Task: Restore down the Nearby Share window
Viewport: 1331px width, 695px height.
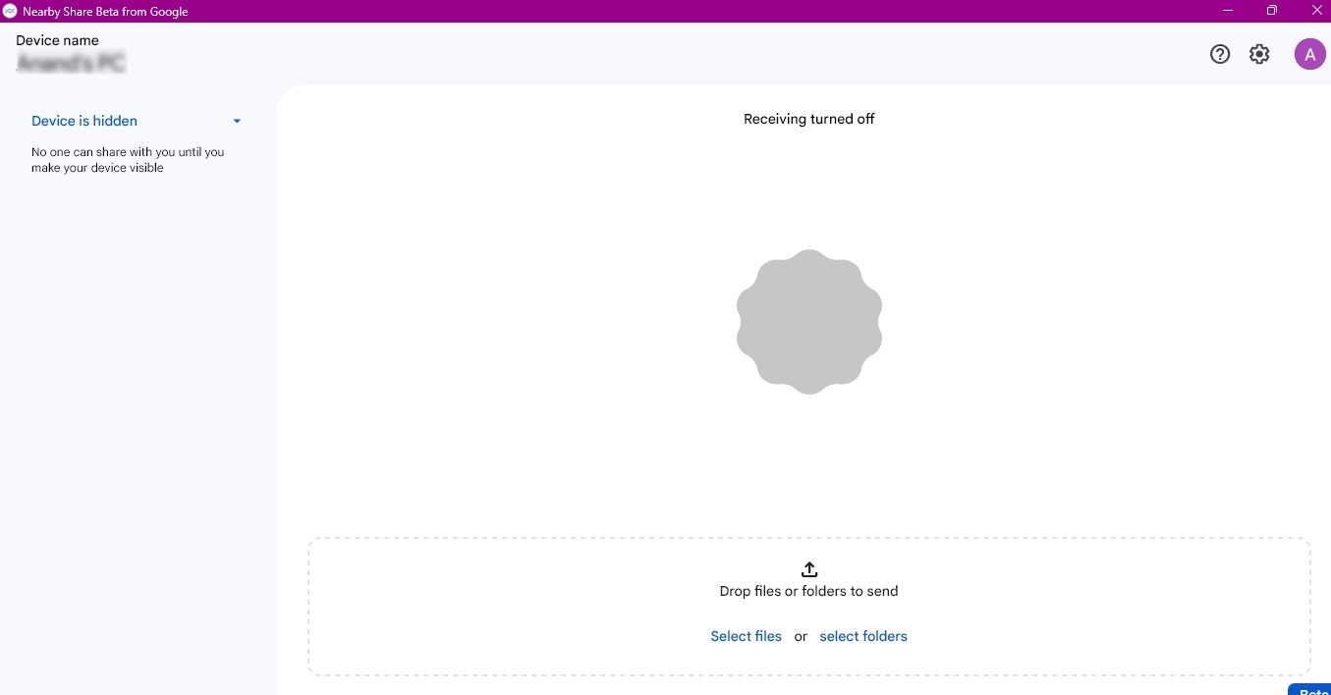Action: pos(1272,11)
